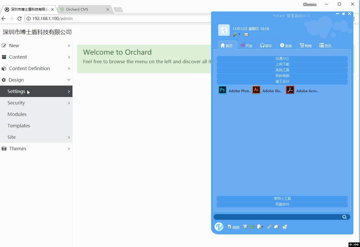The width and height of the screenshot is (360, 247).
Task: Expand the 网盘软件 category bar
Action: point(282,204)
